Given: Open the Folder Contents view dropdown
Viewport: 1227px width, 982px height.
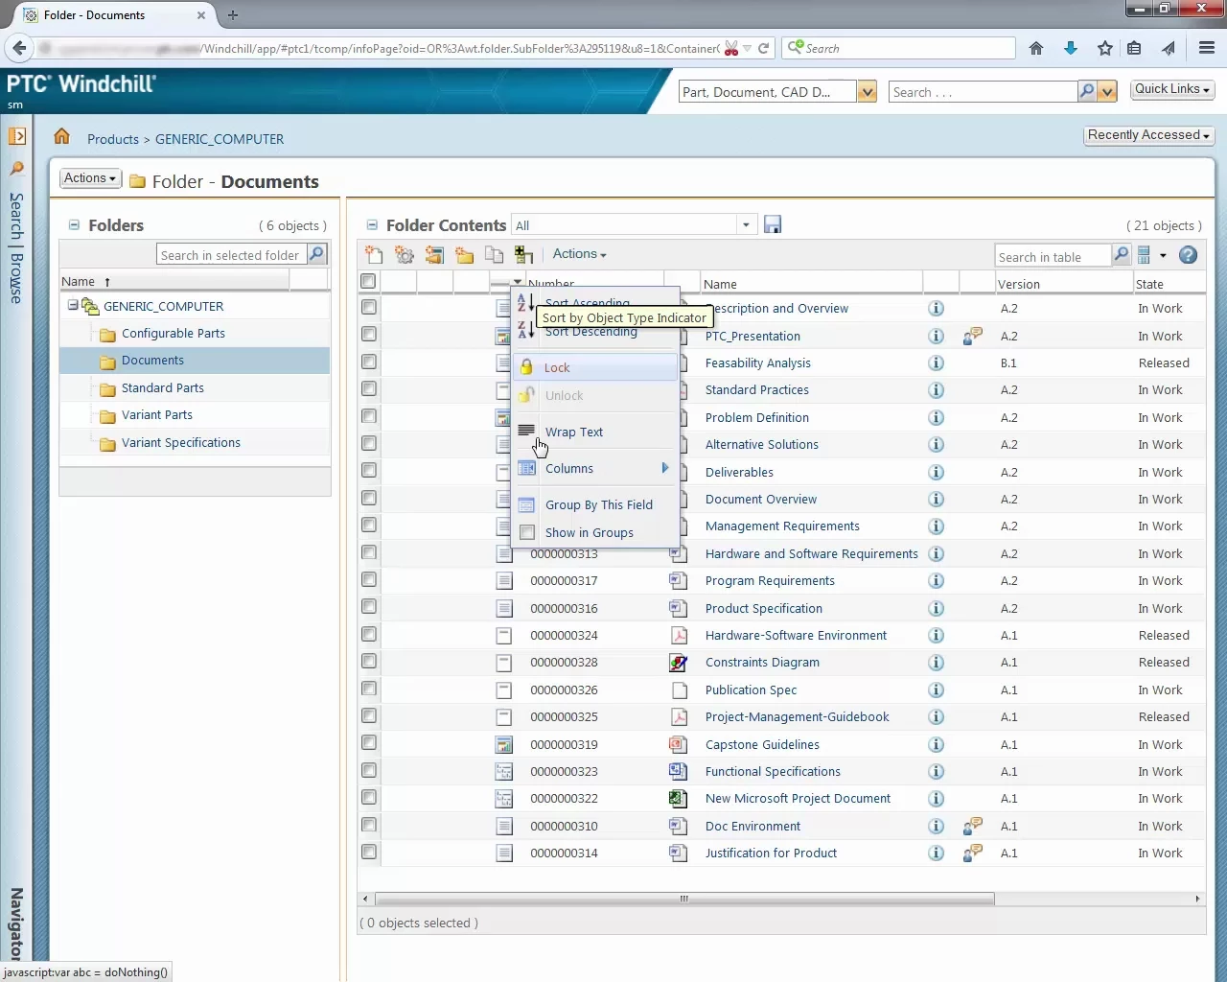Looking at the screenshot, I should pyautogui.click(x=747, y=224).
